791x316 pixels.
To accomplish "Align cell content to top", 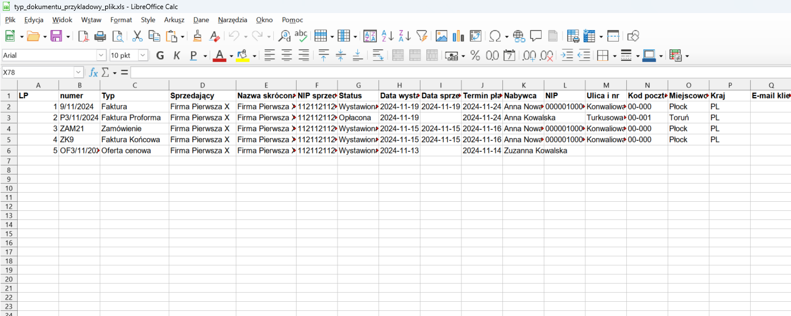I will coord(324,56).
